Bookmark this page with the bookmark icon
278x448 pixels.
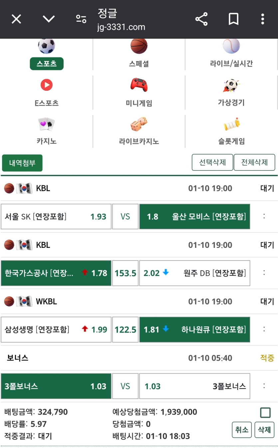(x=233, y=19)
